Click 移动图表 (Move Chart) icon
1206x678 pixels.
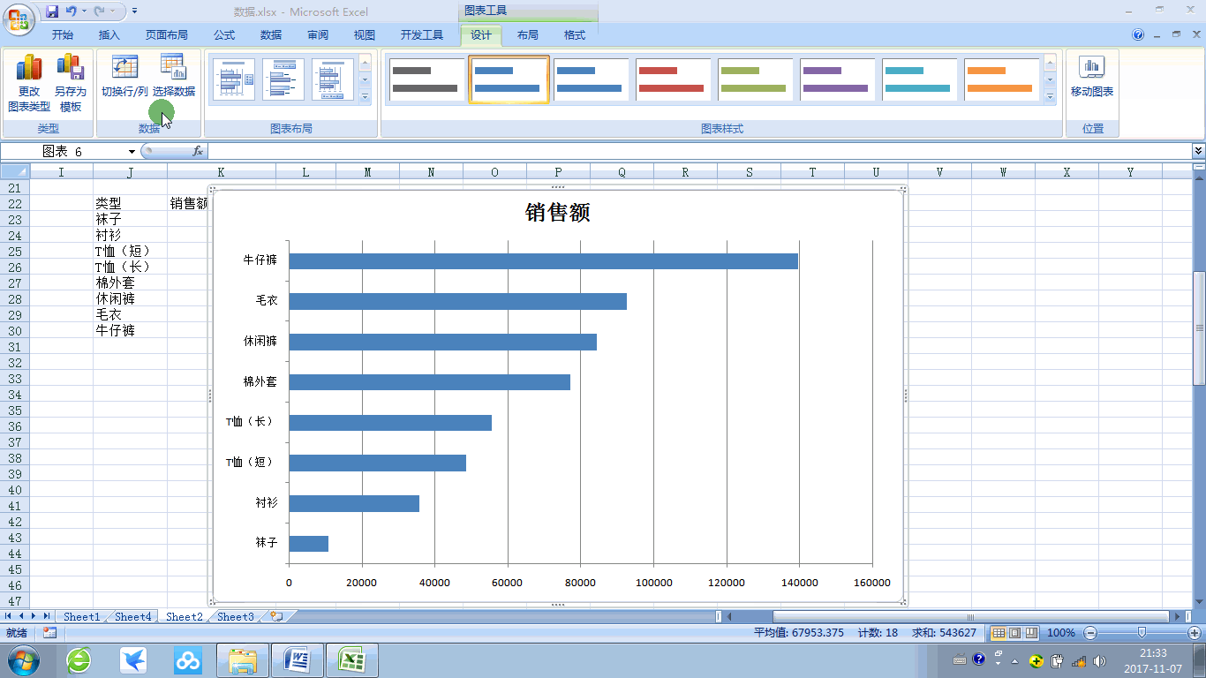1092,76
